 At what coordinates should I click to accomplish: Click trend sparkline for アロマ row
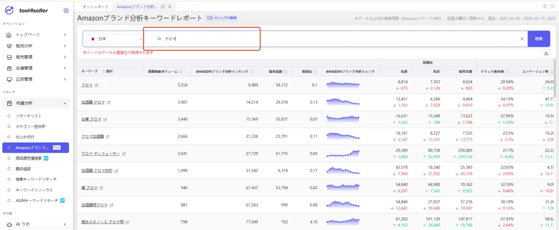[x=343, y=84]
